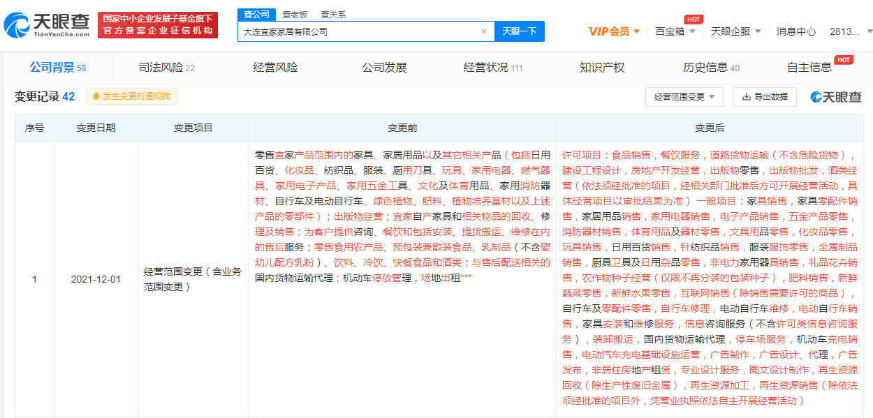The width and height of the screenshot is (873, 418).
Task: Switch to the 查老板 search tab
Action: (294, 14)
